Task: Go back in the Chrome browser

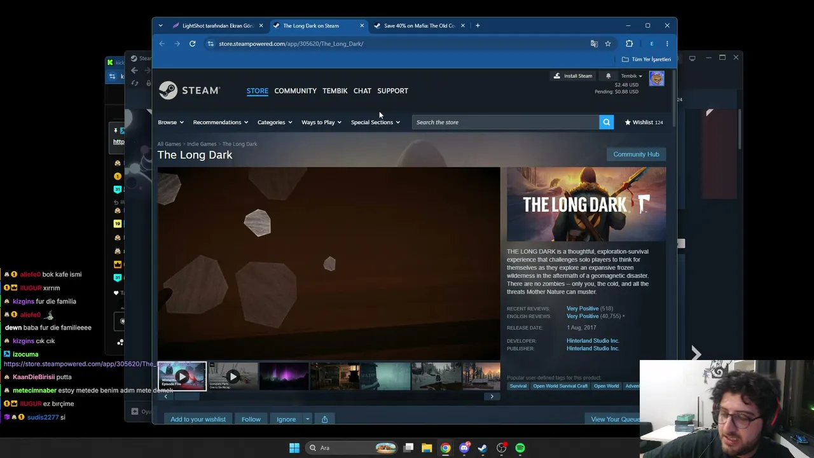Action: [x=162, y=44]
